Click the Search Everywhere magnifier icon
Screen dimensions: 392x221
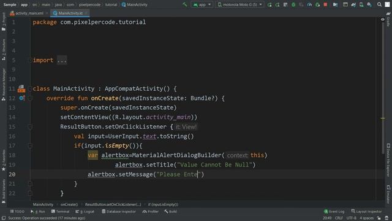(x=379, y=4)
